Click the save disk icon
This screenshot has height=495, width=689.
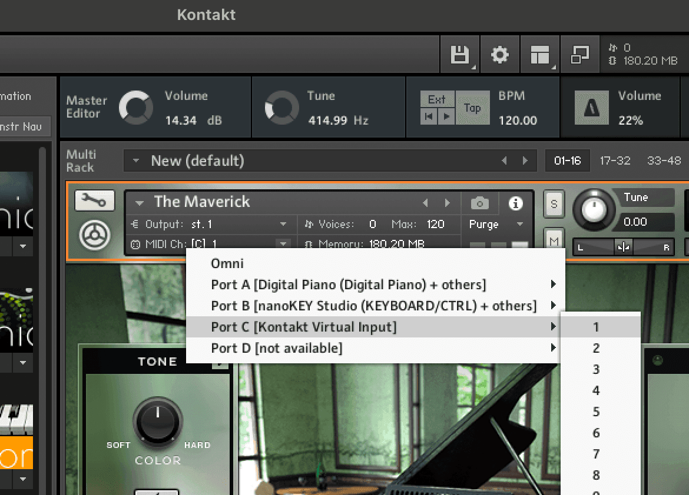459,55
